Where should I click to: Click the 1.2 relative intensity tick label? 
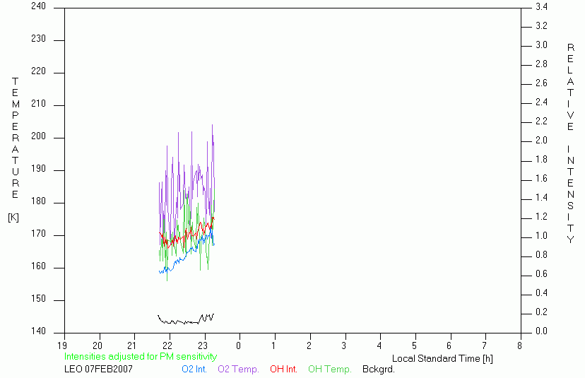[541, 216]
